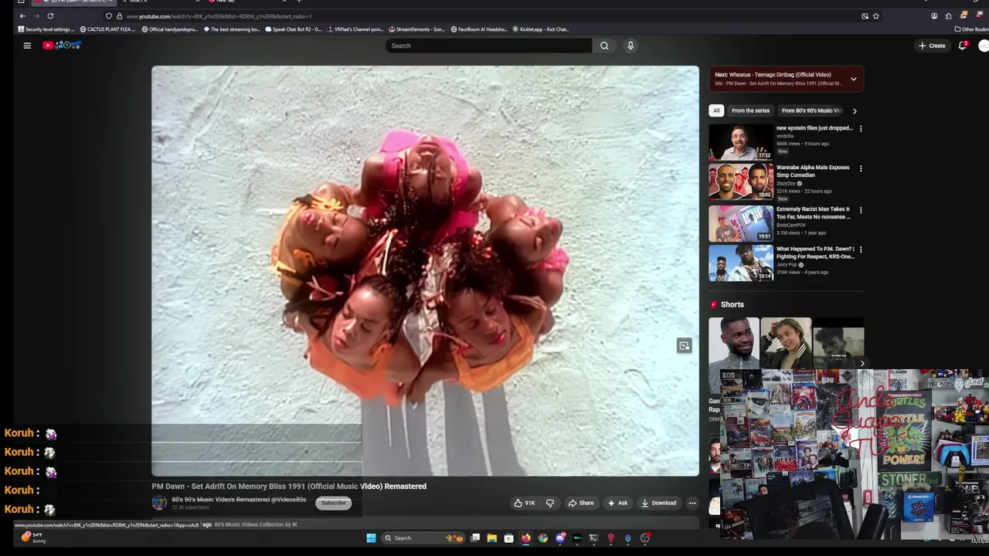The height and width of the screenshot is (556, 989).
Task: Open the weather widget showing Sunny
Action: point(33,537)
